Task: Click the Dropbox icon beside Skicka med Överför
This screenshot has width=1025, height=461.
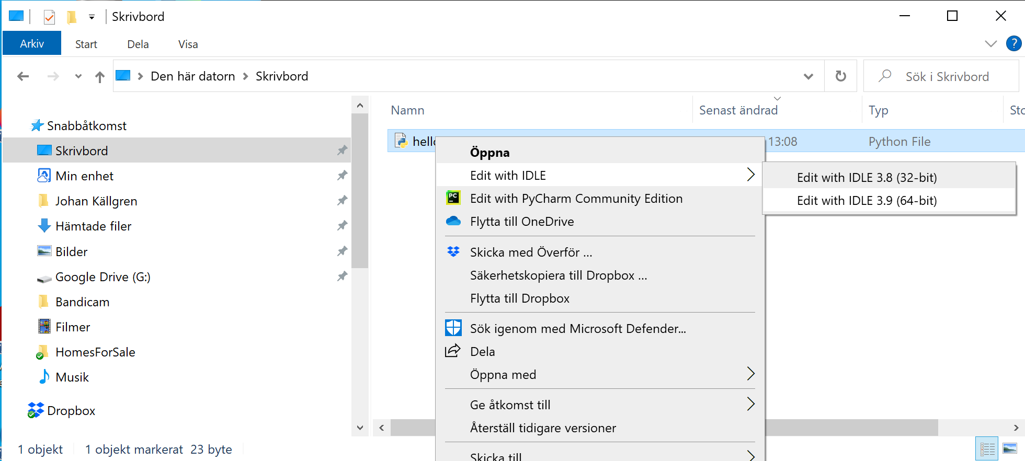Action: coord(453,252)
